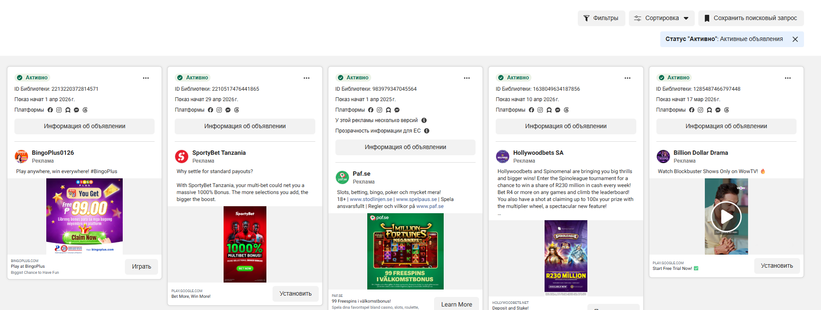This screenshot has width=821, height=310.
Task: Click Messenger icon on SportyBet Tanzania ad
Action: click(x=228, y=110)
